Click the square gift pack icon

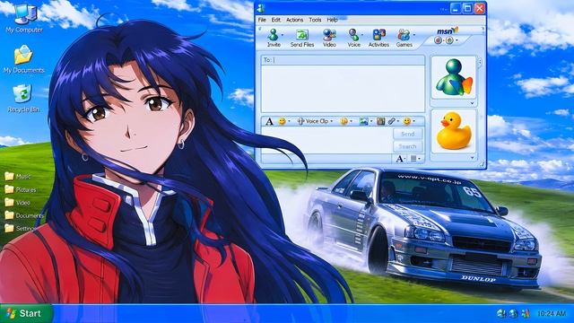coord(380,121)
